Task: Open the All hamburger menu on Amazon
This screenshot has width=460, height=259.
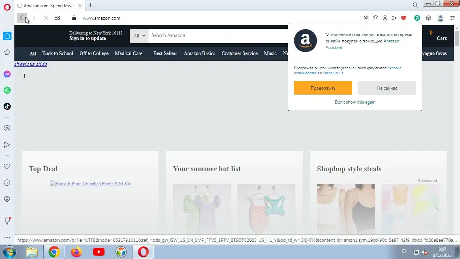Action: pyautogui.click(x=33, y=54)
